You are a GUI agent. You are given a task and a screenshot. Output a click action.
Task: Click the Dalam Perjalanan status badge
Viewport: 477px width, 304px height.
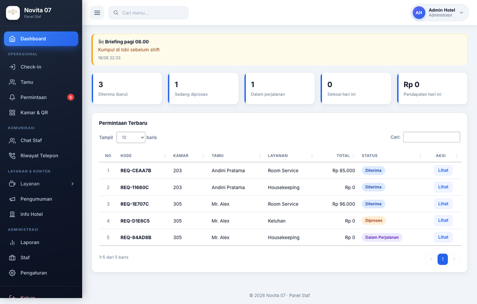(382, 237)
